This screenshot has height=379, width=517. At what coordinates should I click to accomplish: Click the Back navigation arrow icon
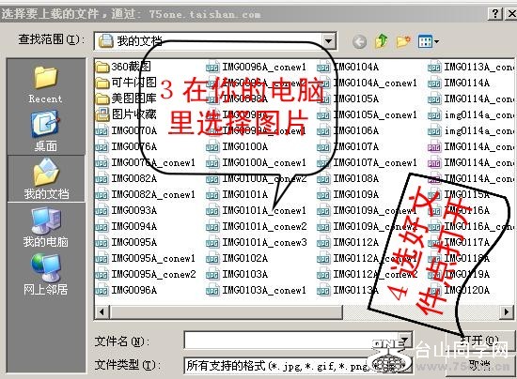point(359,41)
